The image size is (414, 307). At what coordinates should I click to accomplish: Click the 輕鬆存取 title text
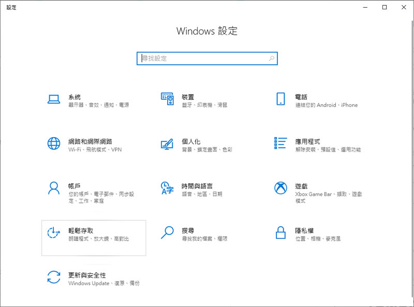point(81,231)
